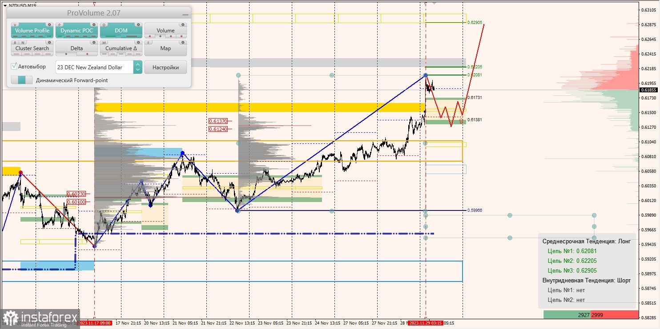Viewport: 660px width, 329px height.
Task: Select the red line segment under DOM
Action: click(x=132, y=36)
